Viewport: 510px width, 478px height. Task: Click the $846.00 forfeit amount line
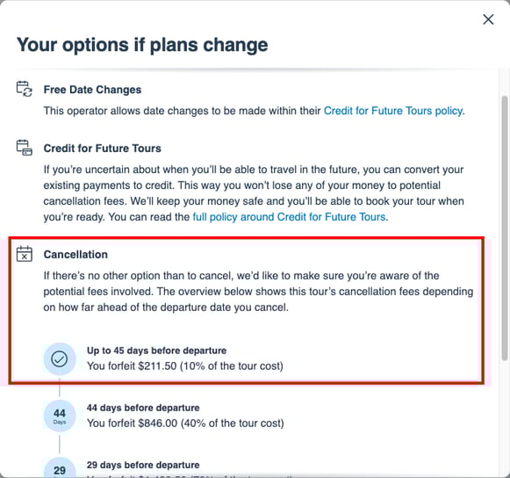[185, 424]
